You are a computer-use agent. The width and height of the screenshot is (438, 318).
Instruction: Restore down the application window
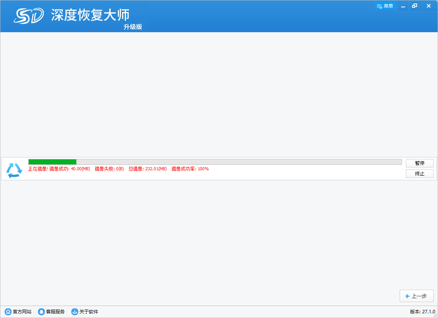(415, 6)
